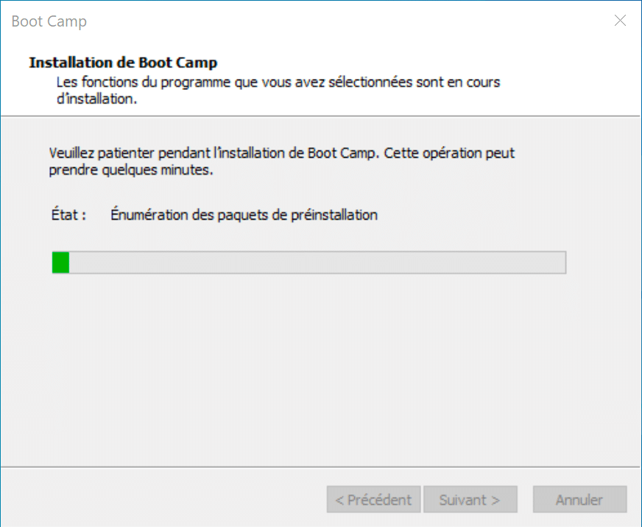The image size is (642, 527).
Task: Click the Suivant > button
Action: click(470, 499)
